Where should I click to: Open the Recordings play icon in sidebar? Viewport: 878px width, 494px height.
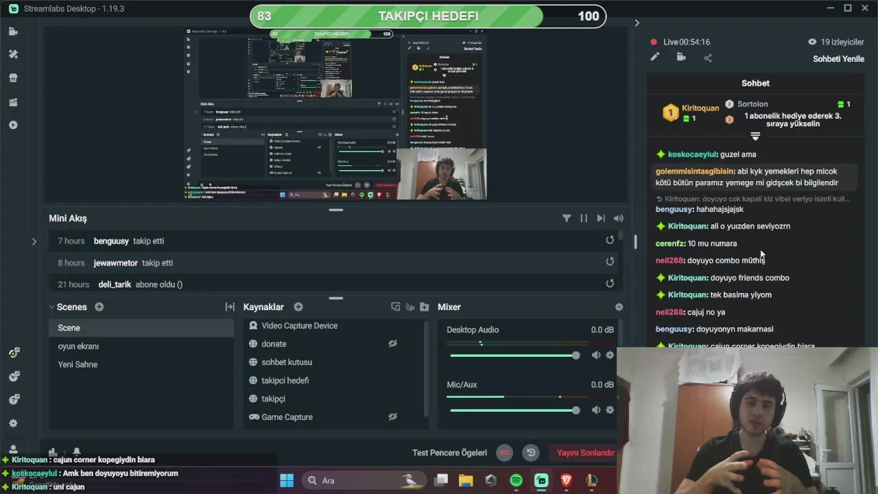(x=13, y=125)
